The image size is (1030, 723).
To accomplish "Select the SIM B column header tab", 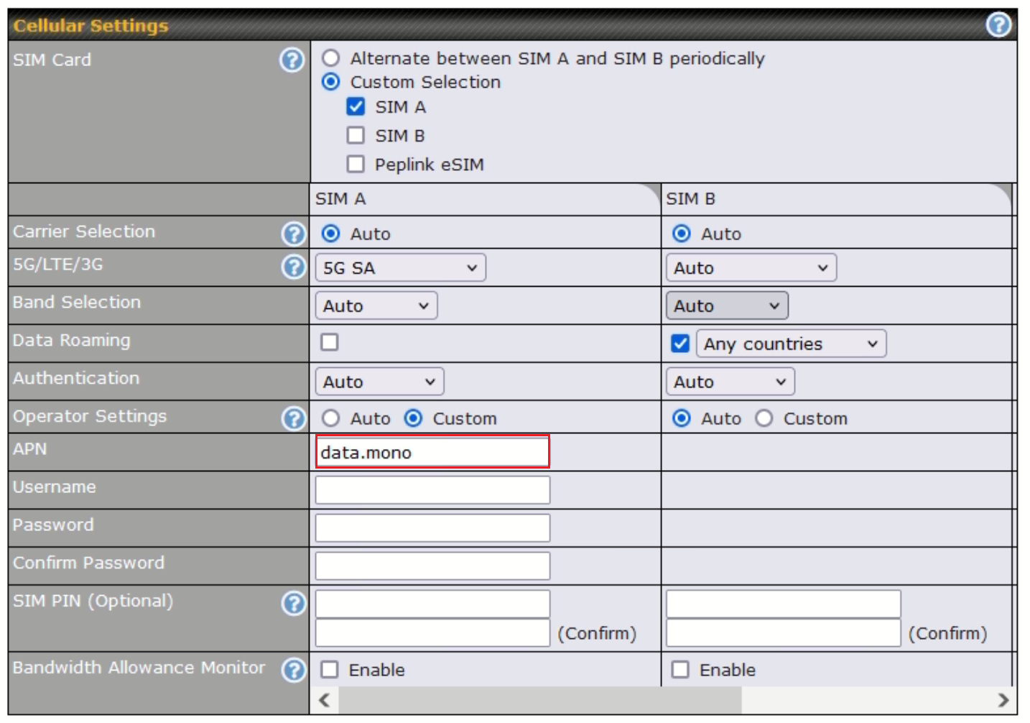I will point(835,199).
